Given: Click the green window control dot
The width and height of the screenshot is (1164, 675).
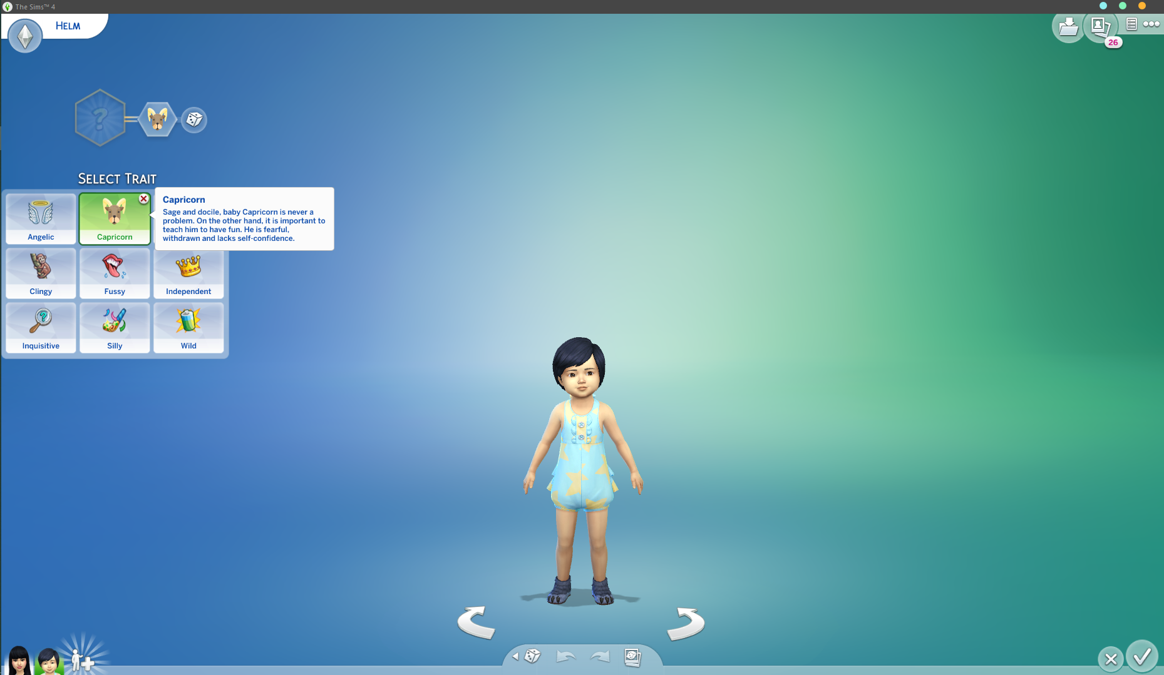Looking at the screenshot, I should [x=1123, y=6].
